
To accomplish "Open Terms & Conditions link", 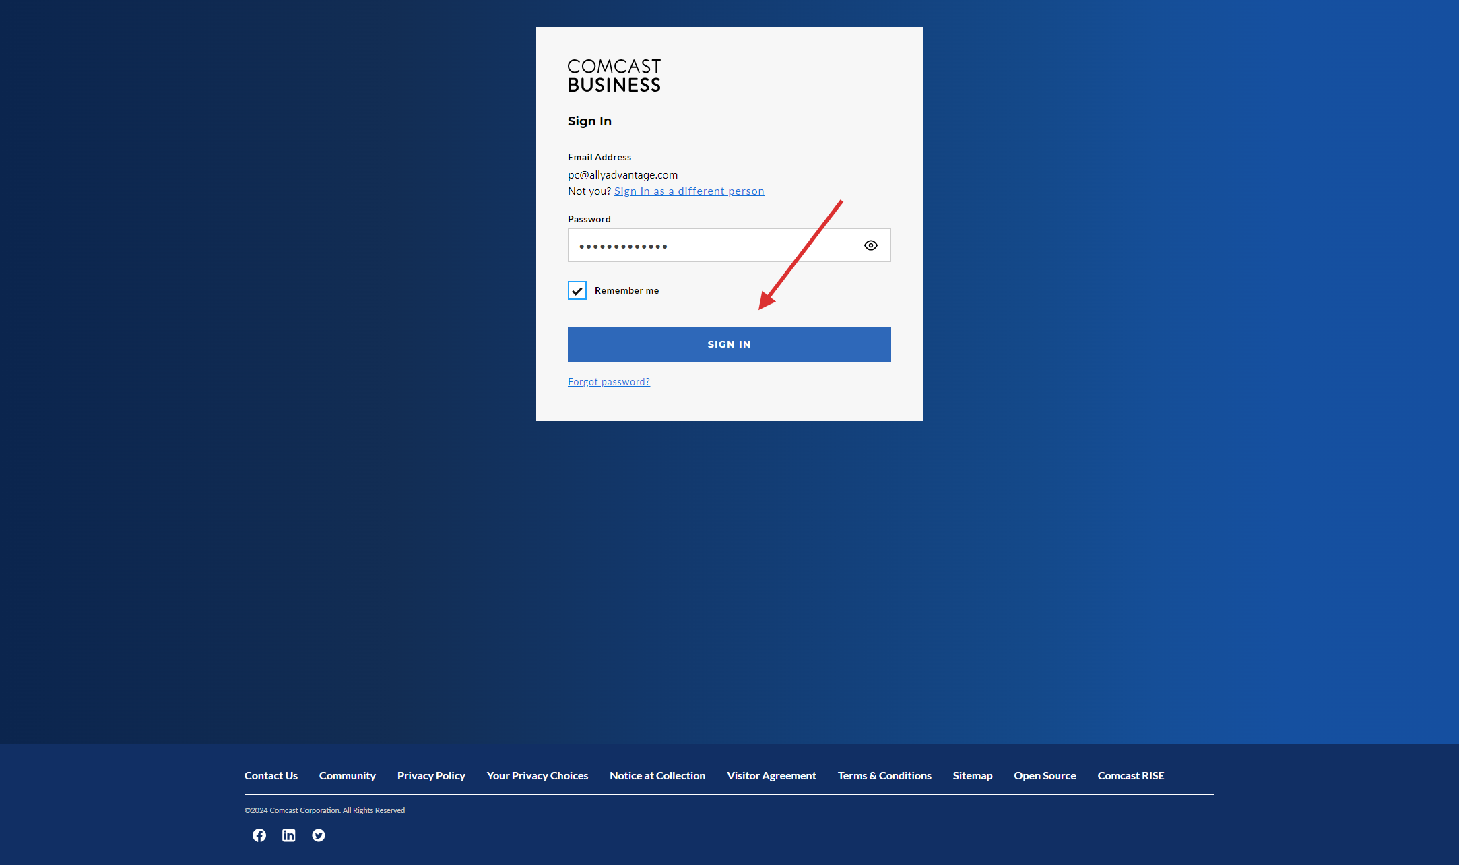I will pos(884,776).
